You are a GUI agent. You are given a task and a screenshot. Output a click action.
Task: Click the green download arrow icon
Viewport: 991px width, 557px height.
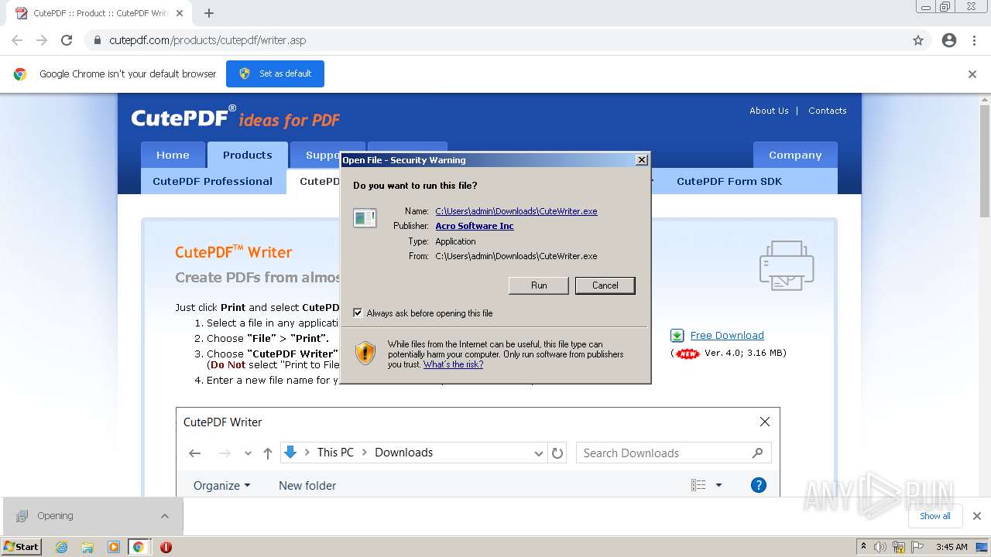tap(677, 336)
